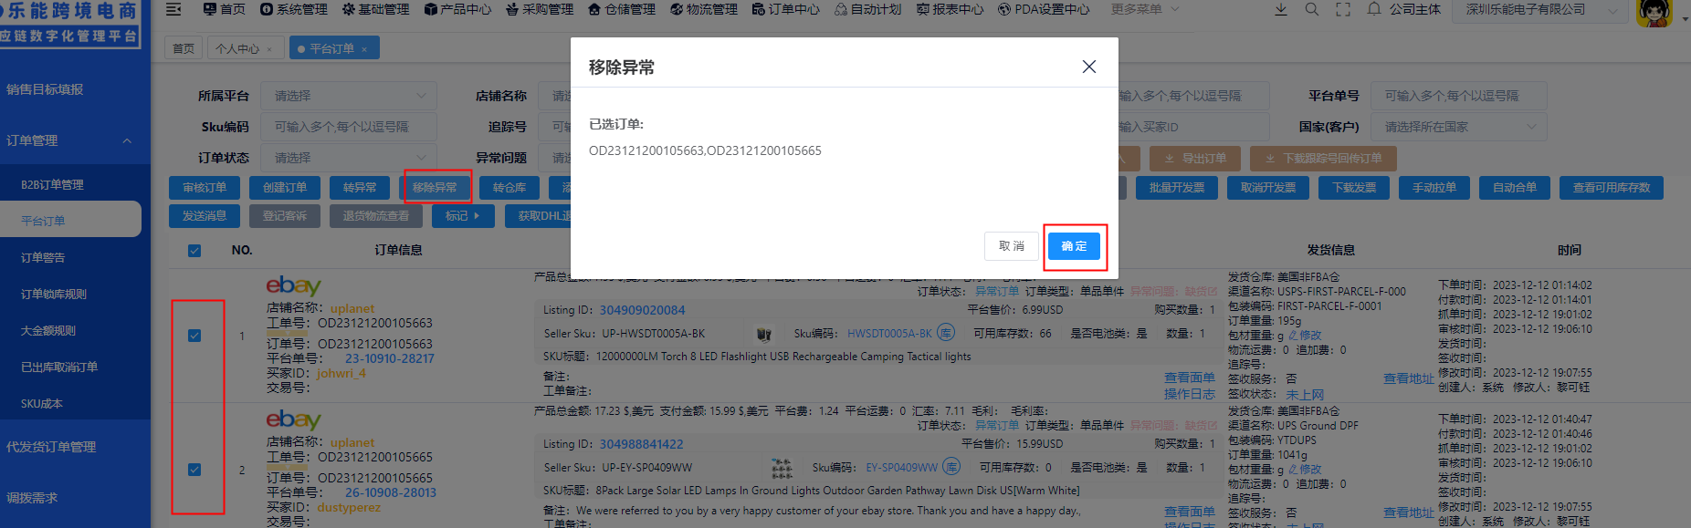This screenshot has width=1691, height=528.
Task: Open the 自动计划 menu
Action: tap(868, 9)
